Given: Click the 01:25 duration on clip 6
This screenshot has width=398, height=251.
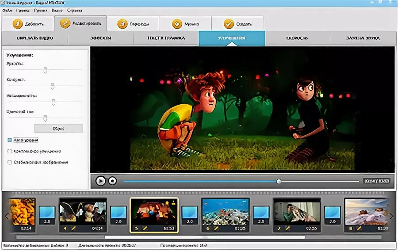Looking at the screenshot, I should coord(240,228).
